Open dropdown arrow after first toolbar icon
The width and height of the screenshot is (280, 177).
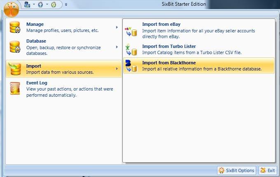tap(34, 4)
